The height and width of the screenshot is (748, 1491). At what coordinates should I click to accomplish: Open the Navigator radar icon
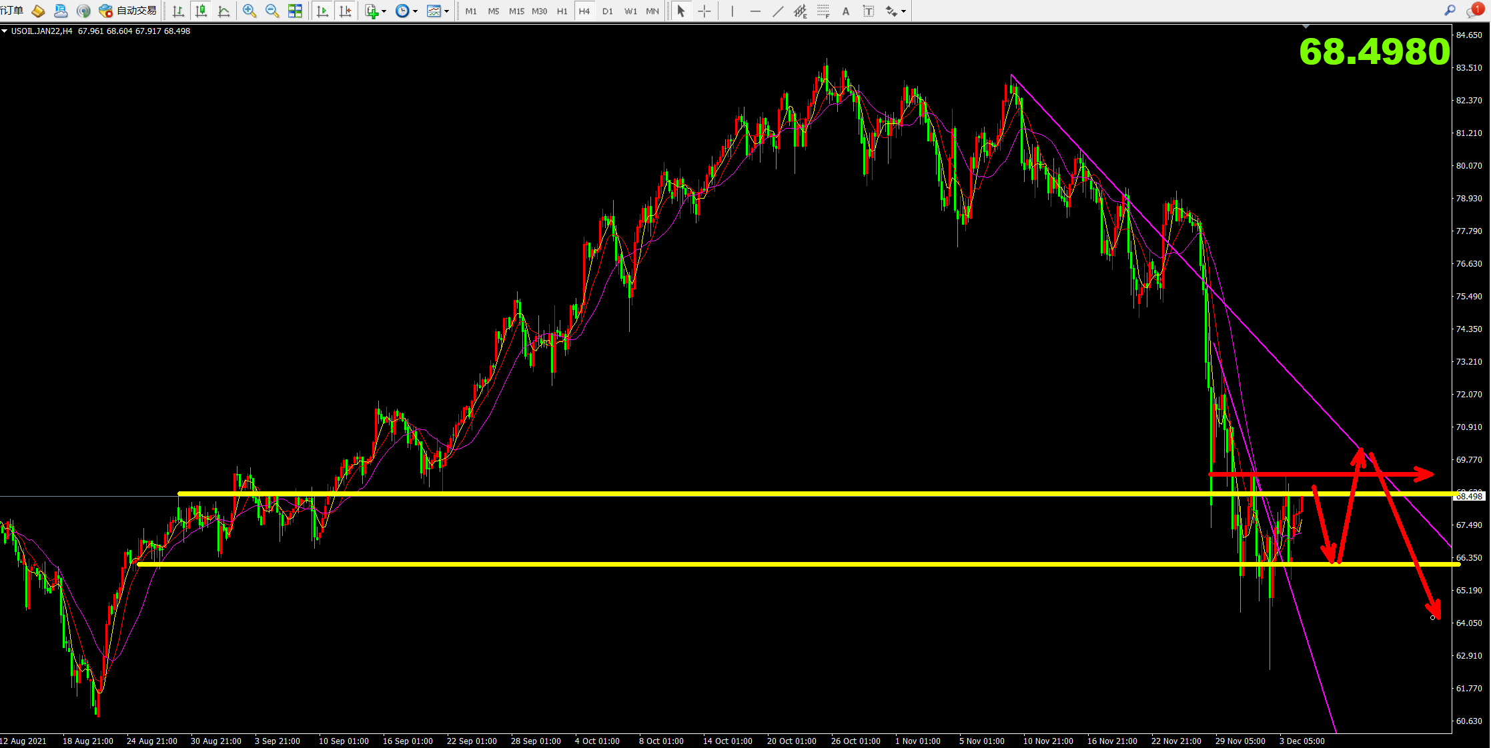pos(83,11)
